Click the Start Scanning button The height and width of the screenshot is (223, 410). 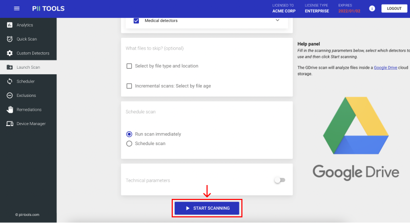tap(207, 208)
